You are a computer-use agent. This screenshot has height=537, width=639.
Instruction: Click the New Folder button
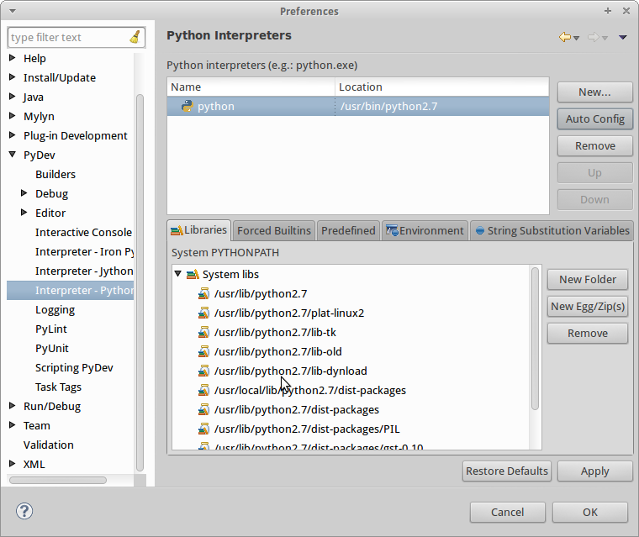coord(587,279)
